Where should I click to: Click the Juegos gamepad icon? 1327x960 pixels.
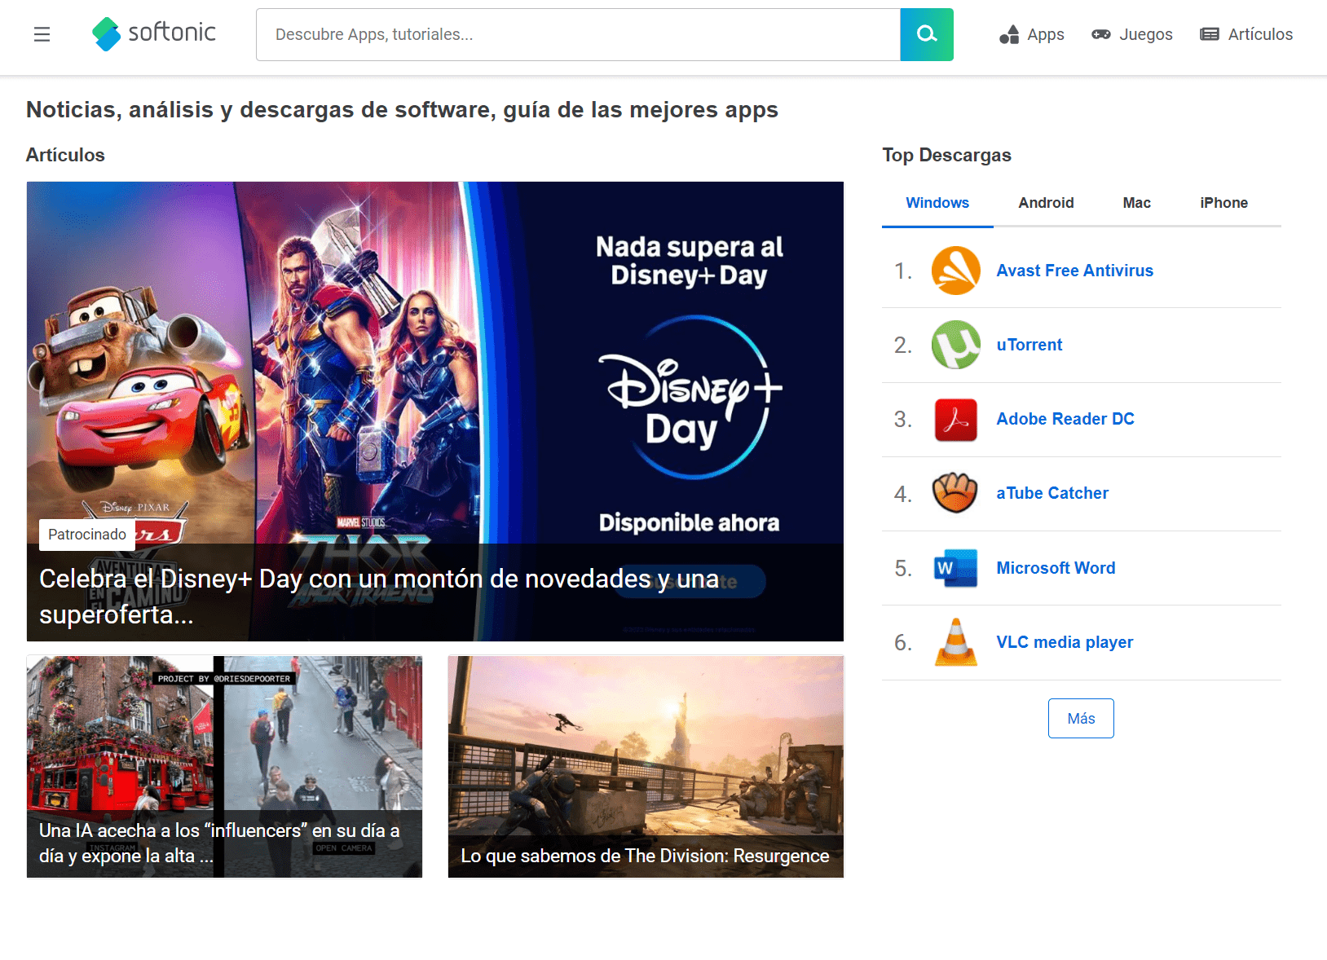click(1101, 34)
